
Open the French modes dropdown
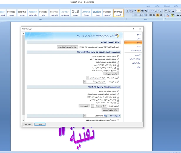[87, 78]
